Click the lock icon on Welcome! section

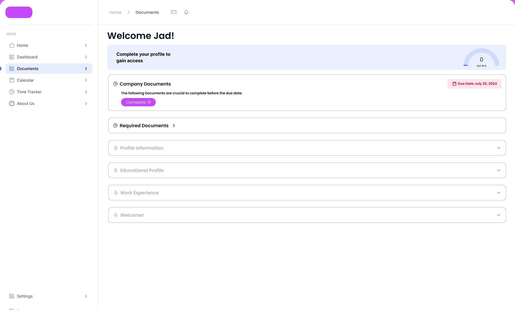[116, 215]
